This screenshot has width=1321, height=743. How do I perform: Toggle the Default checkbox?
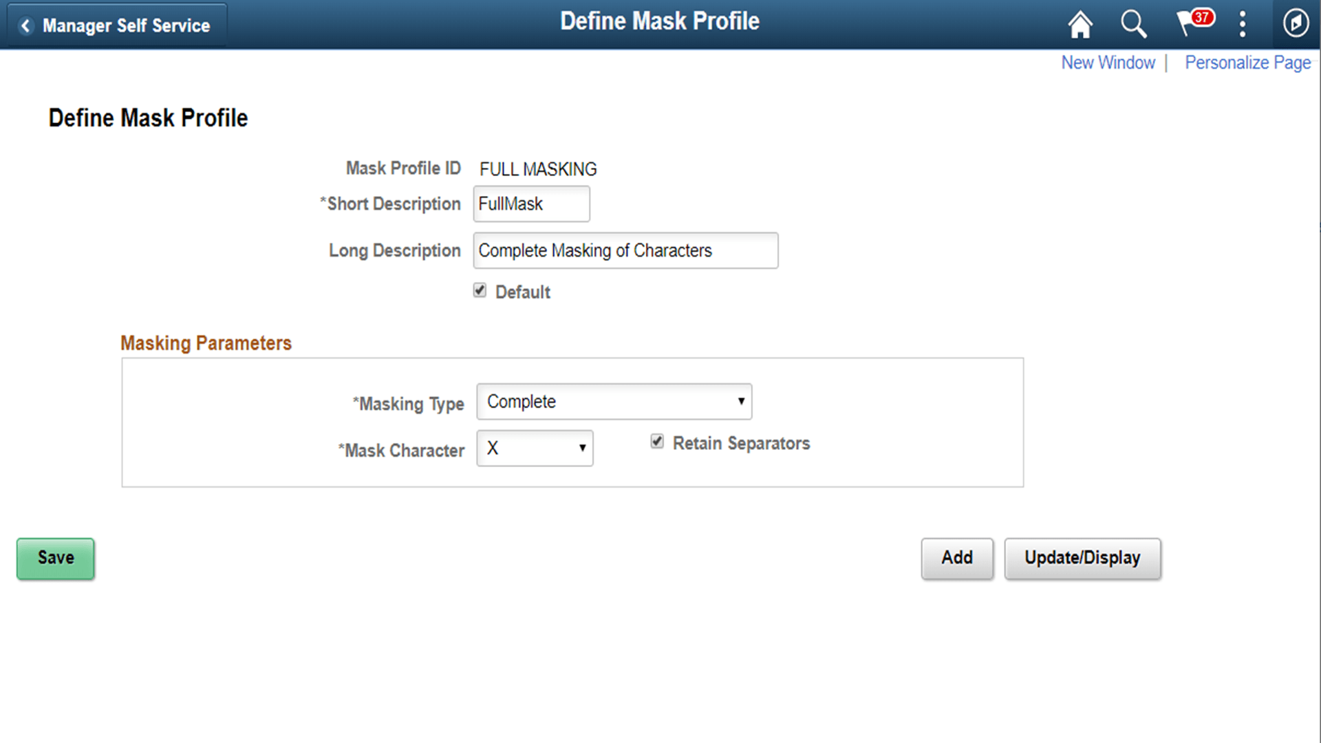480,290
